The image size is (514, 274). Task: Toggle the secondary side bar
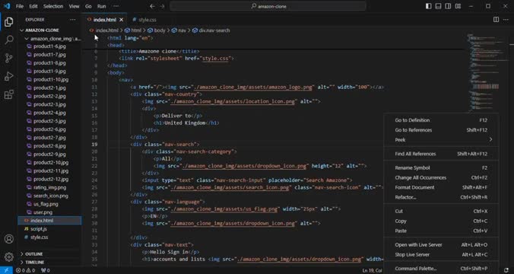click(x=448, y=6)
